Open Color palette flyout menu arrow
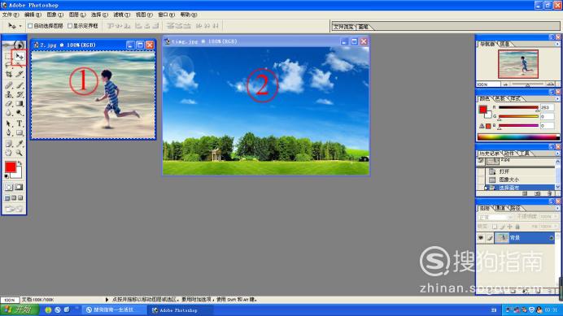 [x=557, y=98]
